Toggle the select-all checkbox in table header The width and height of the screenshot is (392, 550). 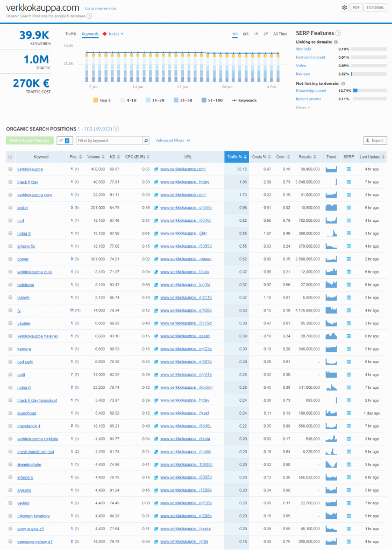click(x=10, y=157)
